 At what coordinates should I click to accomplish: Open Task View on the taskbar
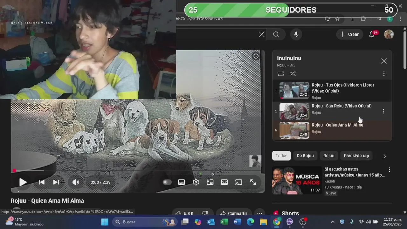tap(185, 222)
